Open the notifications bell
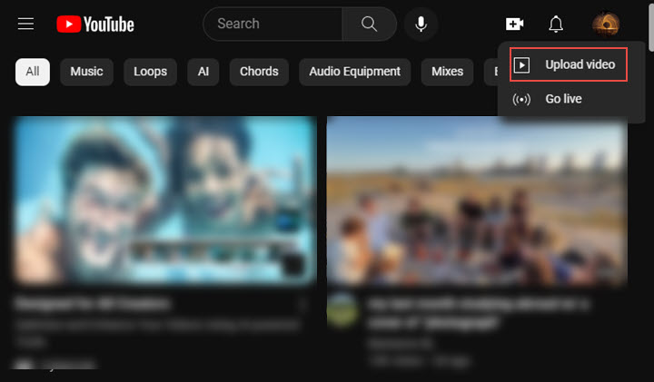Viewport: 654px width, 382px height. [556, 24]
